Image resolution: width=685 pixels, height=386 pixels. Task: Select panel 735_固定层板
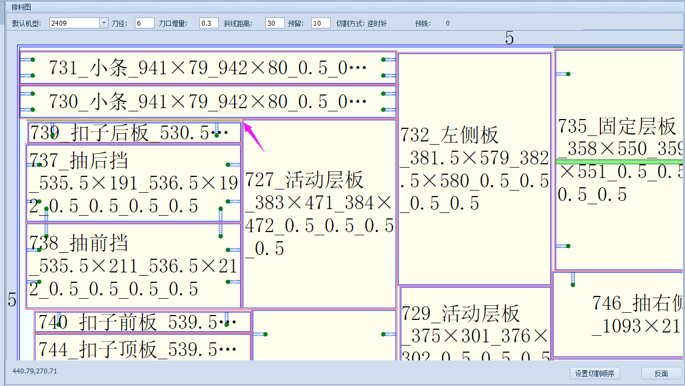click(x=620, y=159)
